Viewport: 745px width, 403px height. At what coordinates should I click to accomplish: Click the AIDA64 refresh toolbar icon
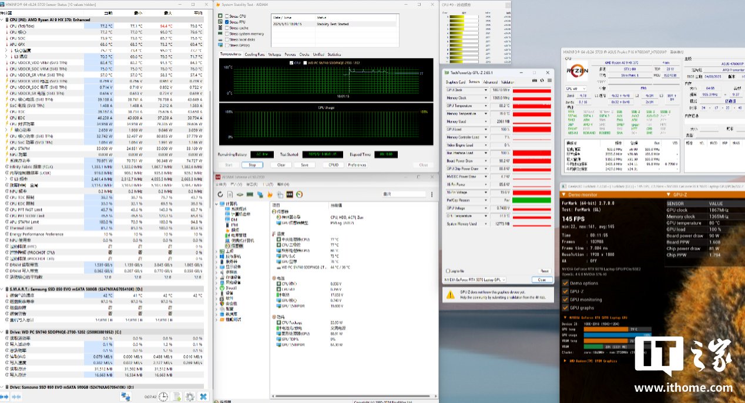(220, 195)
